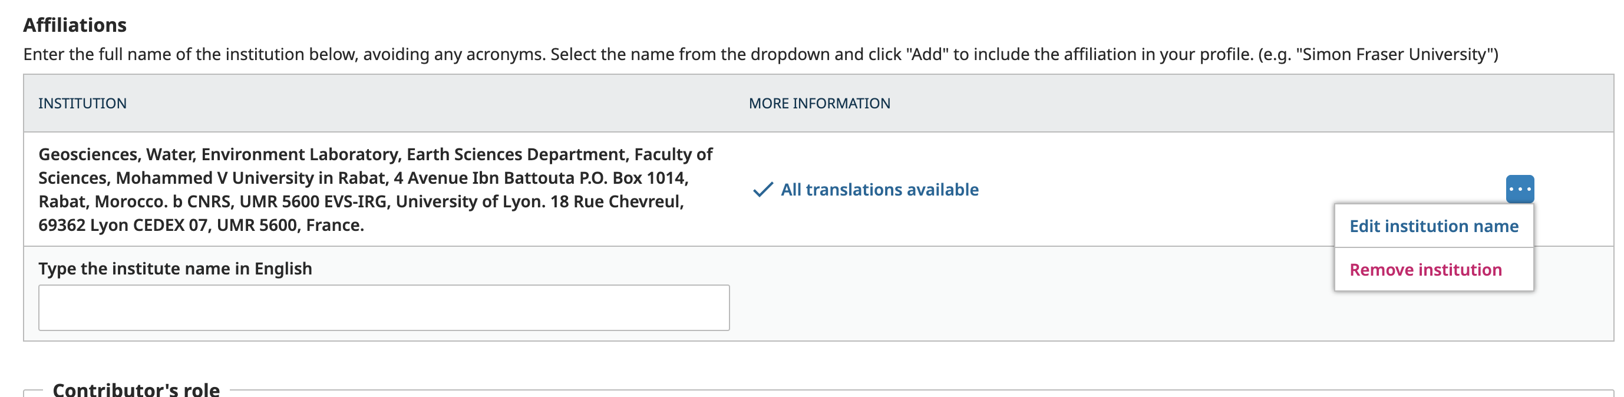
Task: Click the three-dot actions button
Action: [1519, 189]
